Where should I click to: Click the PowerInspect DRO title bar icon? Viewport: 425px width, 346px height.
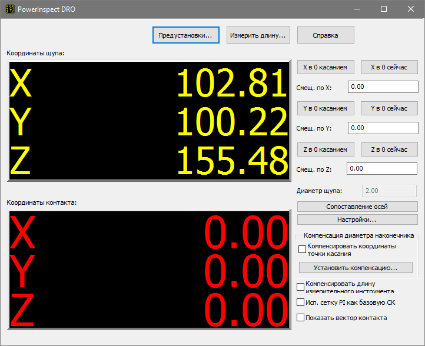click(10, 9)
